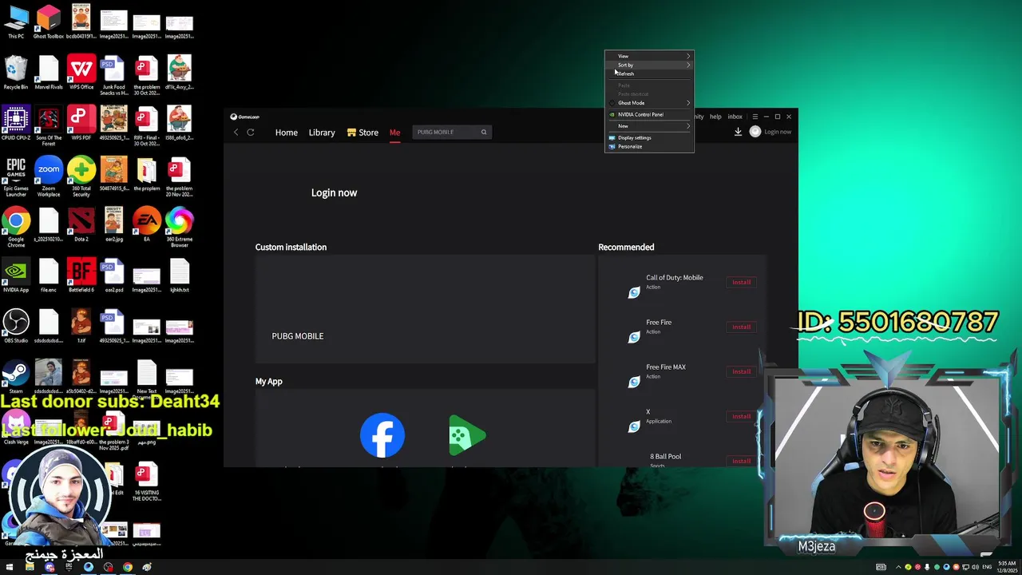Open the Battlefield 6 desktop icon

pos(81,276)
